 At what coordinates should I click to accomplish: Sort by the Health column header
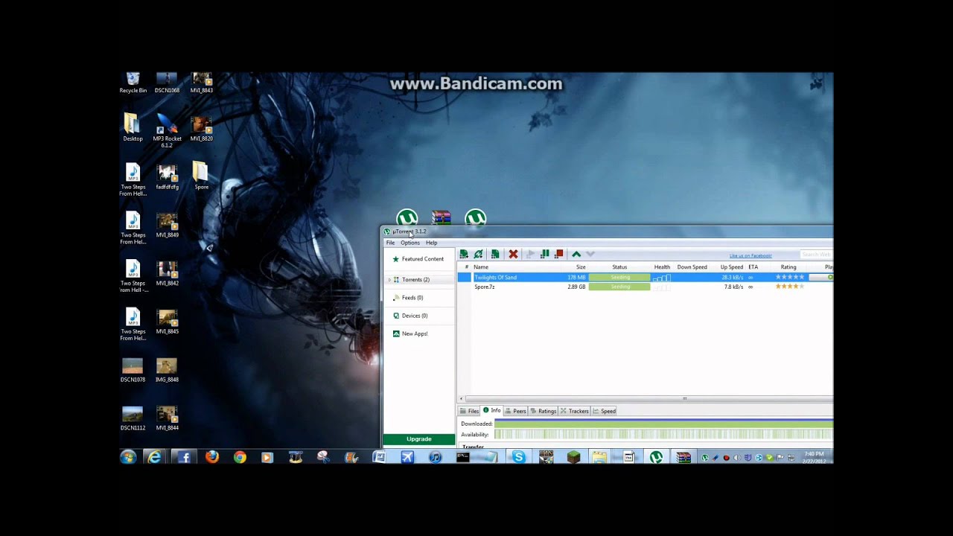coord(662,267)
